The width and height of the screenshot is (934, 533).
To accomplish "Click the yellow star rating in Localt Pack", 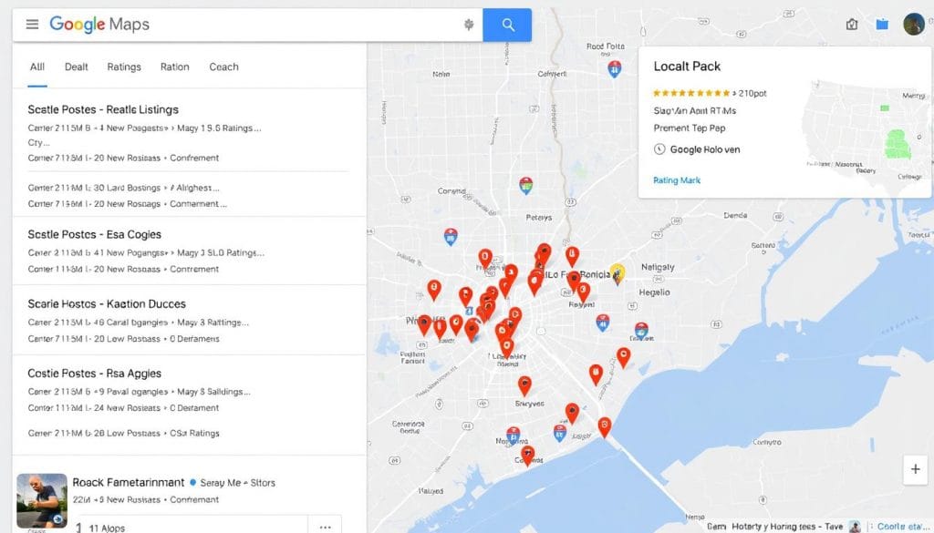I will [x=691, y=93].
